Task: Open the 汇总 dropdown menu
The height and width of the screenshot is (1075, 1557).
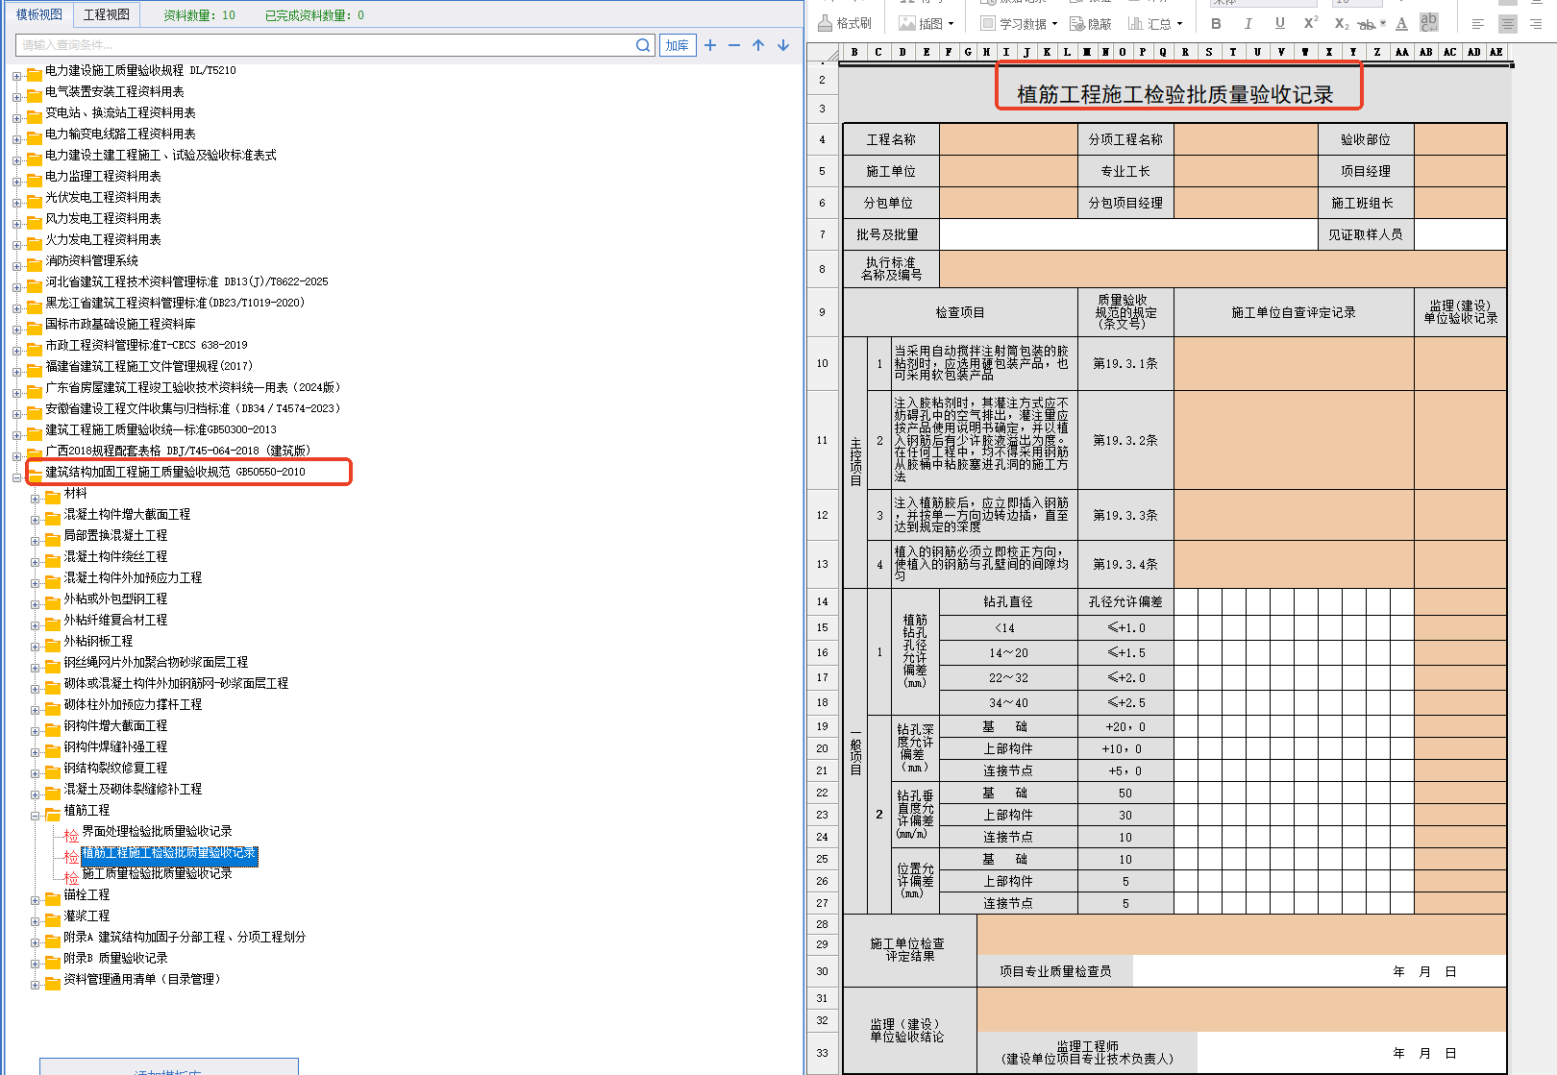Action: click(x=1156, y=23)
